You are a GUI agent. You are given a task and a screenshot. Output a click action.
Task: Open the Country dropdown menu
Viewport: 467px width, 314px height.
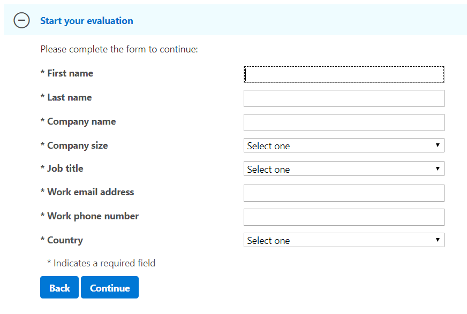coord(344,240)
